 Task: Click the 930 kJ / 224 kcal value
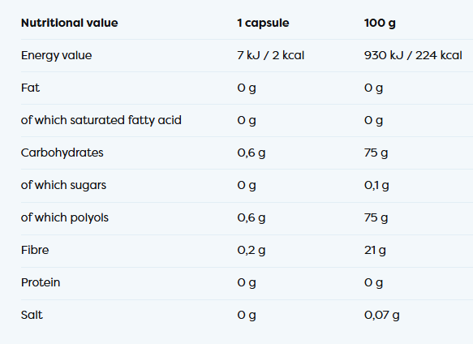[413, 55]
